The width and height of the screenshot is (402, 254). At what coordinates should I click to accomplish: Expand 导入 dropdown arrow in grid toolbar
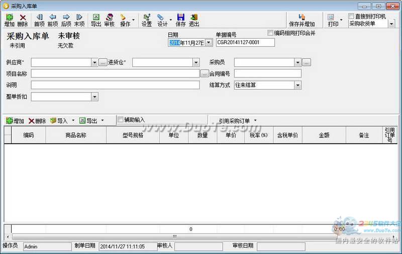pyautogui.click(x=73, y=120)
